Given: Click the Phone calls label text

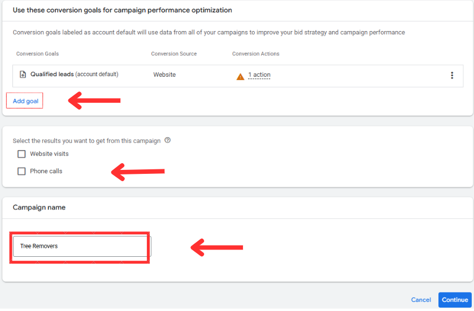Looking at the screenshot, I should click(x=46, y=171).
